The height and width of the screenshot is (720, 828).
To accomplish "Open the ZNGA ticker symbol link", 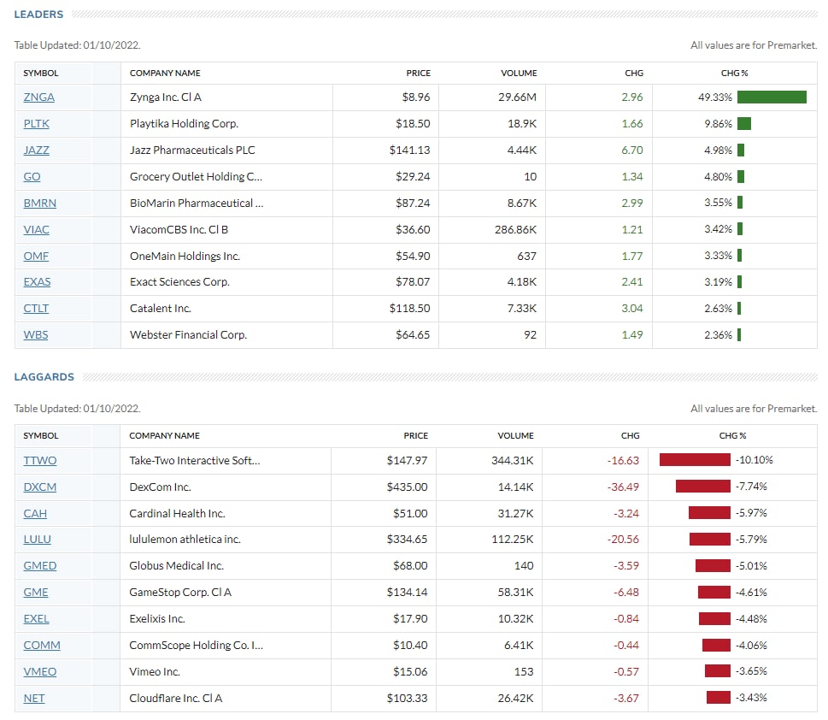I will [x=38, y=97].
